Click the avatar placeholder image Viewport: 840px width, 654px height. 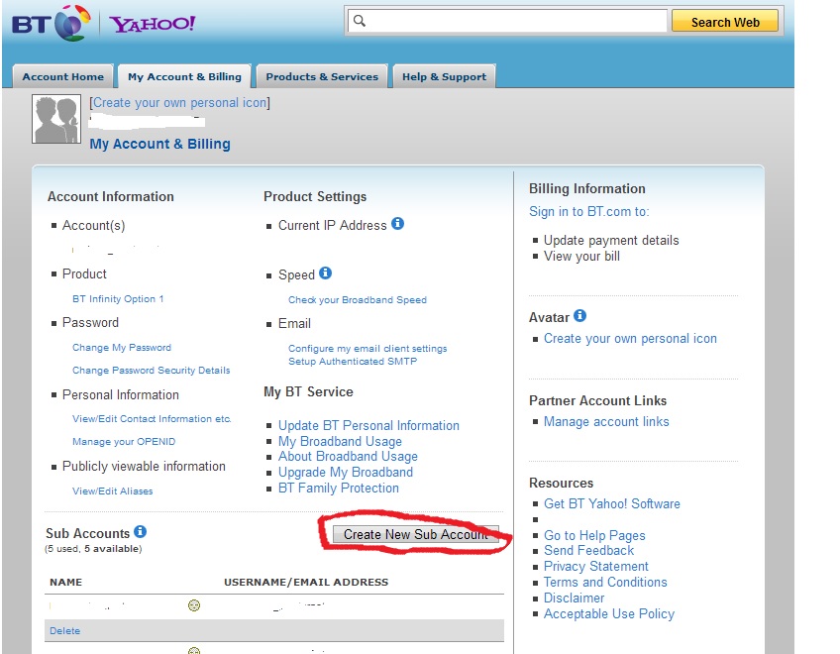(x=55, y=119)
